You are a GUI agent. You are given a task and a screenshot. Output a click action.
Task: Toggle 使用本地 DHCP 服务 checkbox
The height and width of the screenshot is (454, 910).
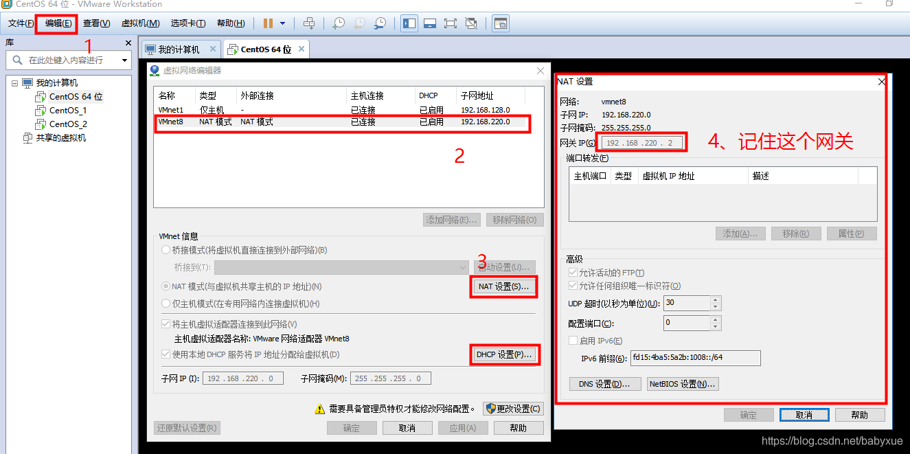pos(166,354)
